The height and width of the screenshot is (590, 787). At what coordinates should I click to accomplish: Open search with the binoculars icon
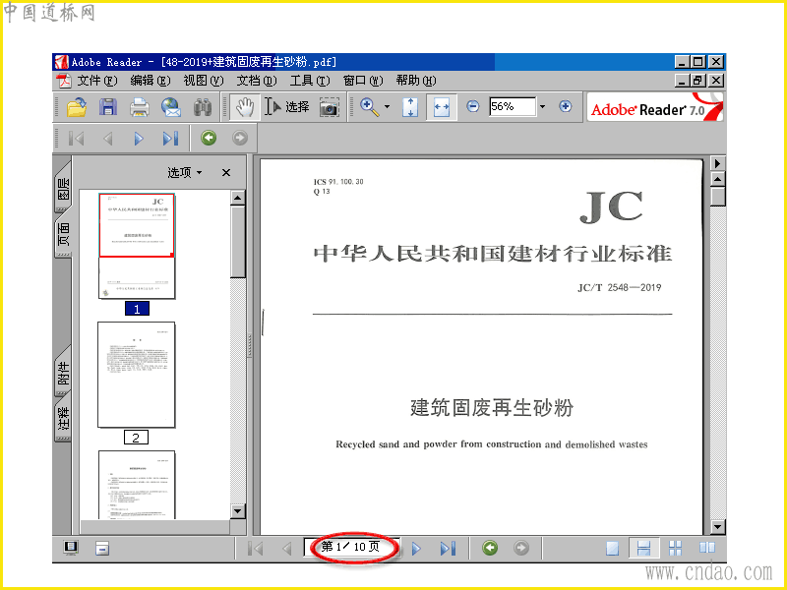pyautogui.click(x=203, y=107)
